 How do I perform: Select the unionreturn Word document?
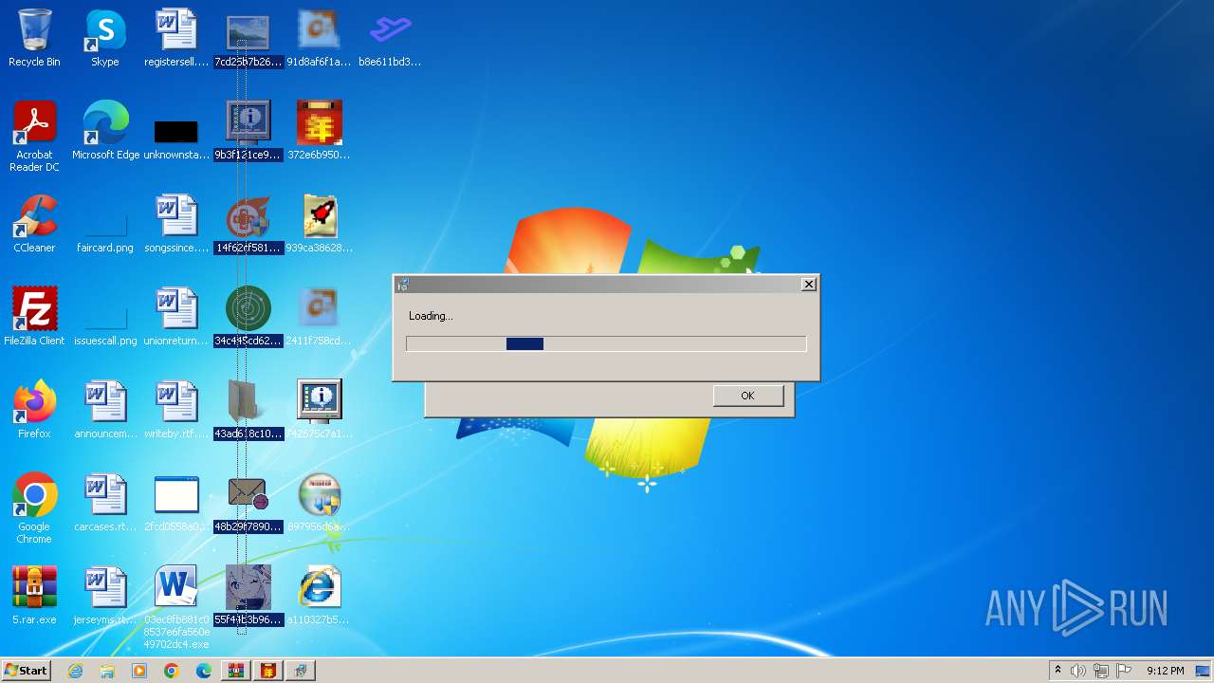[x=176, y=317]
